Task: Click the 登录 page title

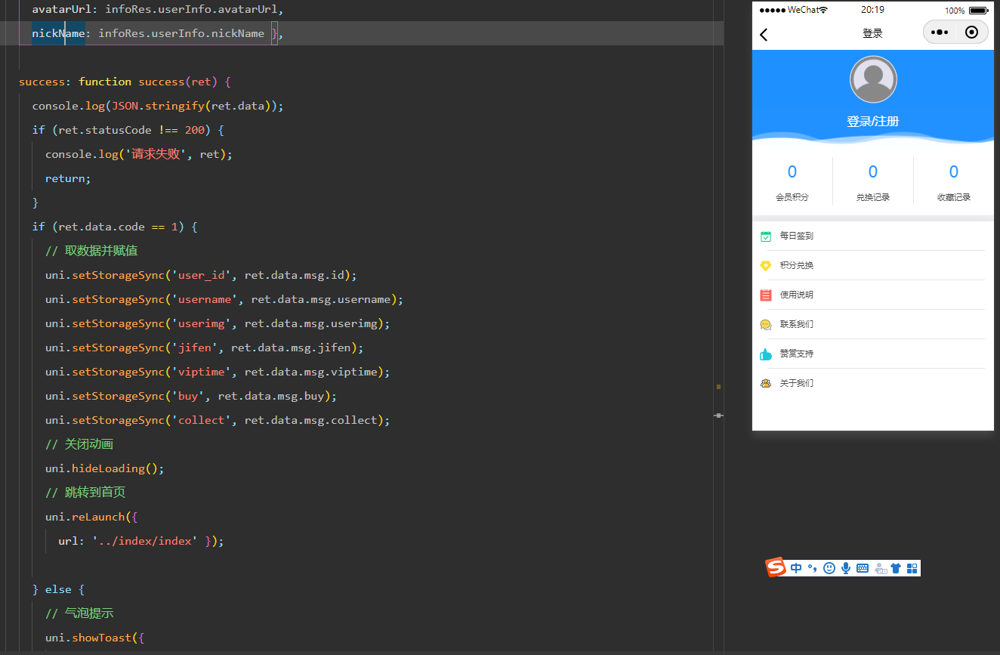Action: [x=872, y=33]
